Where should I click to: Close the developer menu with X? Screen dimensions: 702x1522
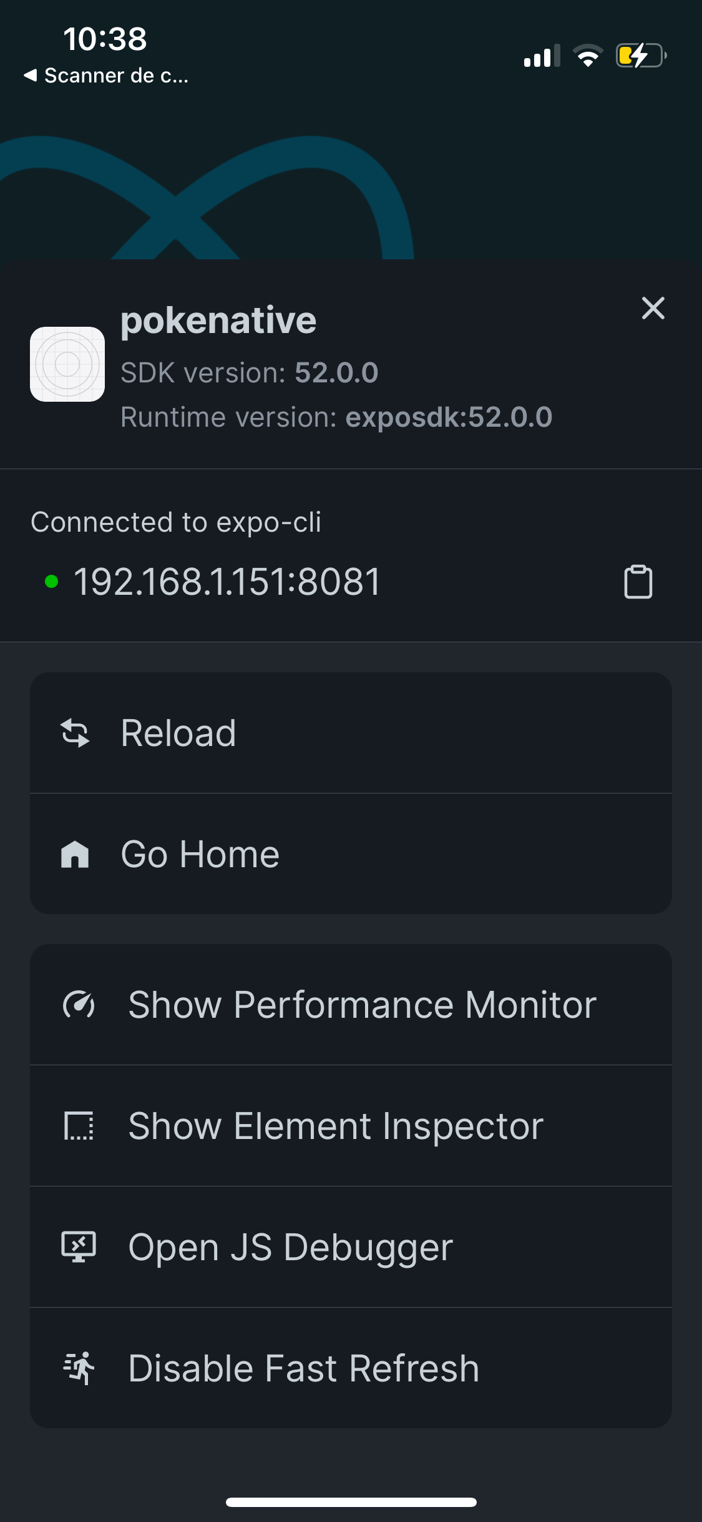pyautogui.click(x=653, y=308)
